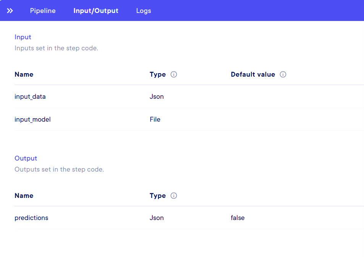Expand the panel with double chevron icon
Screen dimensions: 364x257
click(10, 11)
